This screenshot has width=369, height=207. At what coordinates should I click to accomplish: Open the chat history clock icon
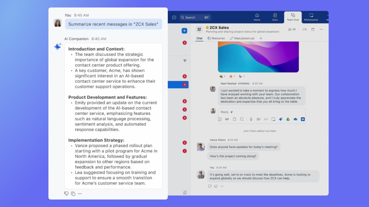click(174, 18)
